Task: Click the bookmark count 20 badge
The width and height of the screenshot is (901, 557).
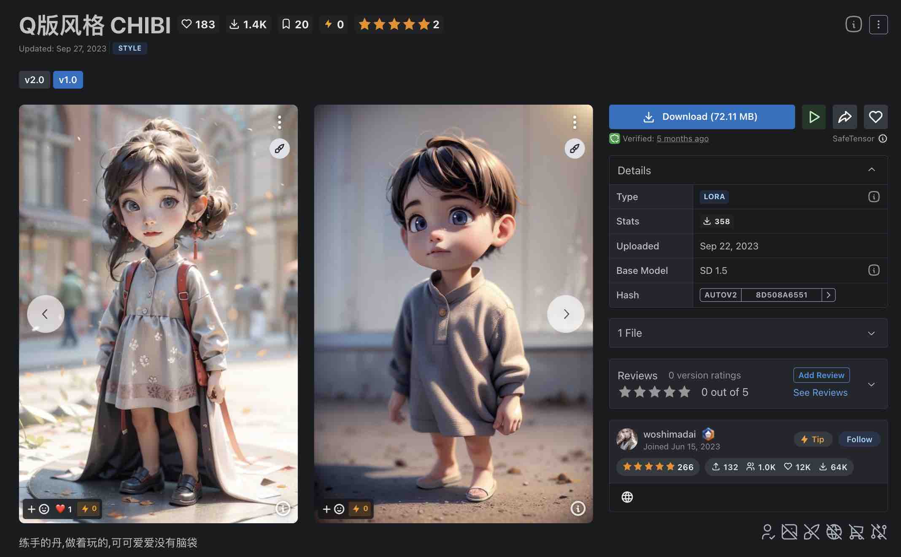Action: coord(295,24)
